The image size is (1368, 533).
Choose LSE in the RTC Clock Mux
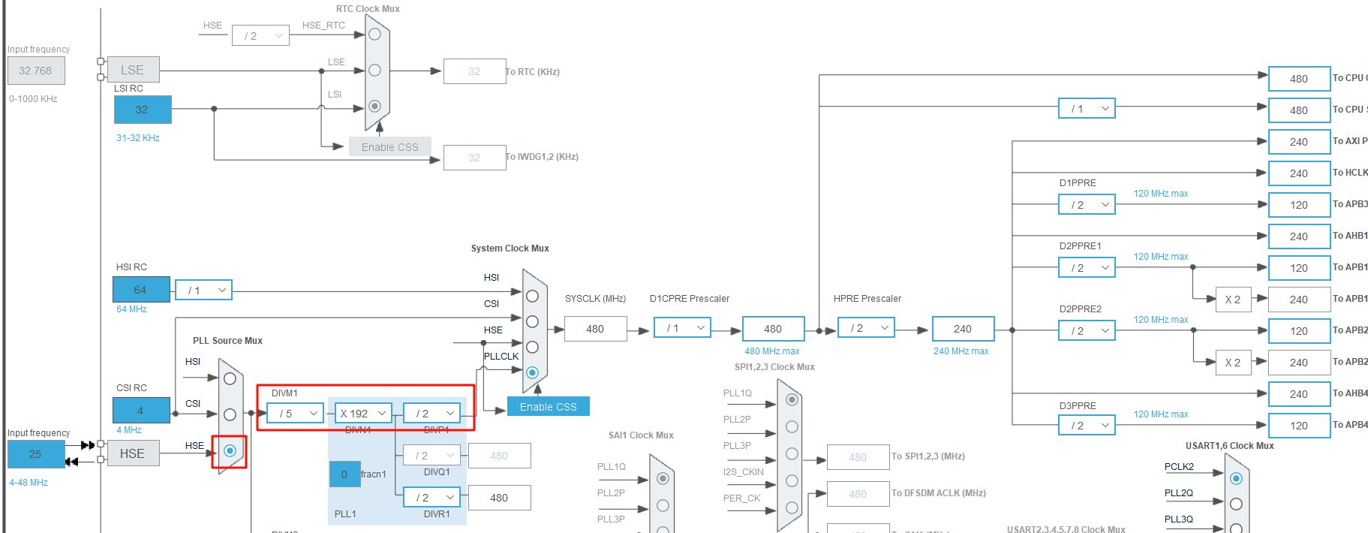[x=374, y=70]
